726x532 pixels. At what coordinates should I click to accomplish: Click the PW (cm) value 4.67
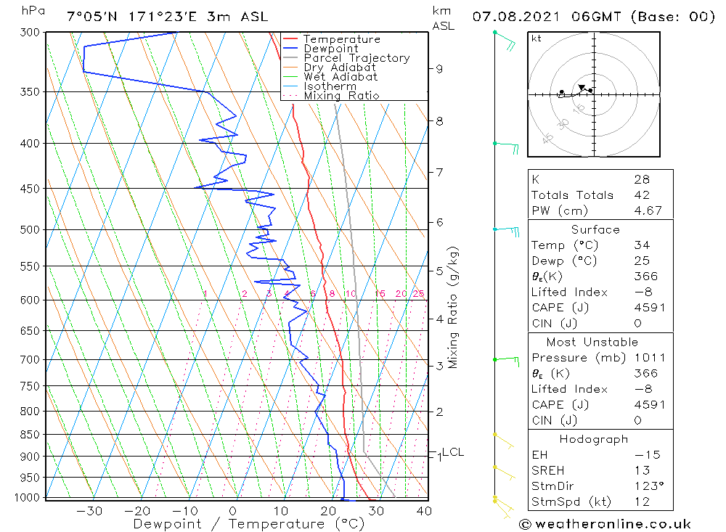648,210
